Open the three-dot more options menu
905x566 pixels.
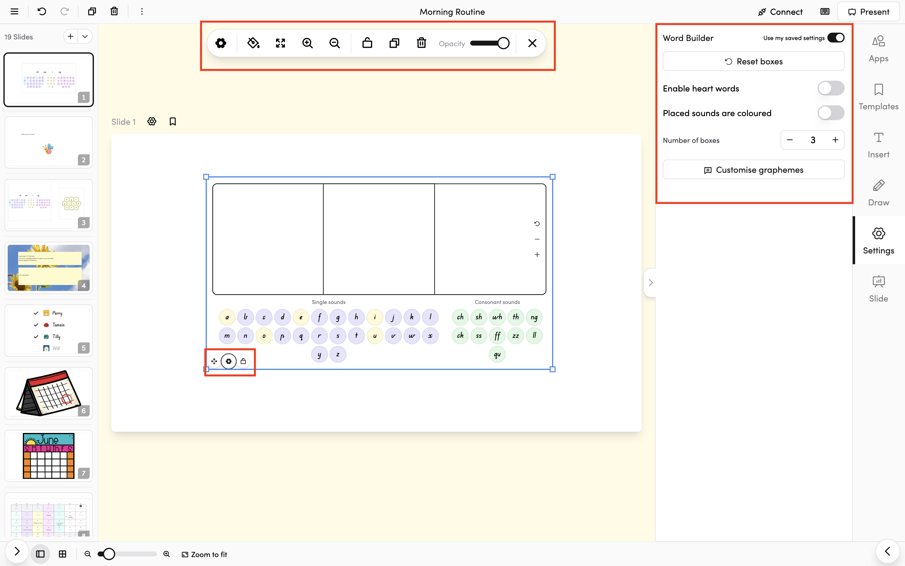coord(142,12)
